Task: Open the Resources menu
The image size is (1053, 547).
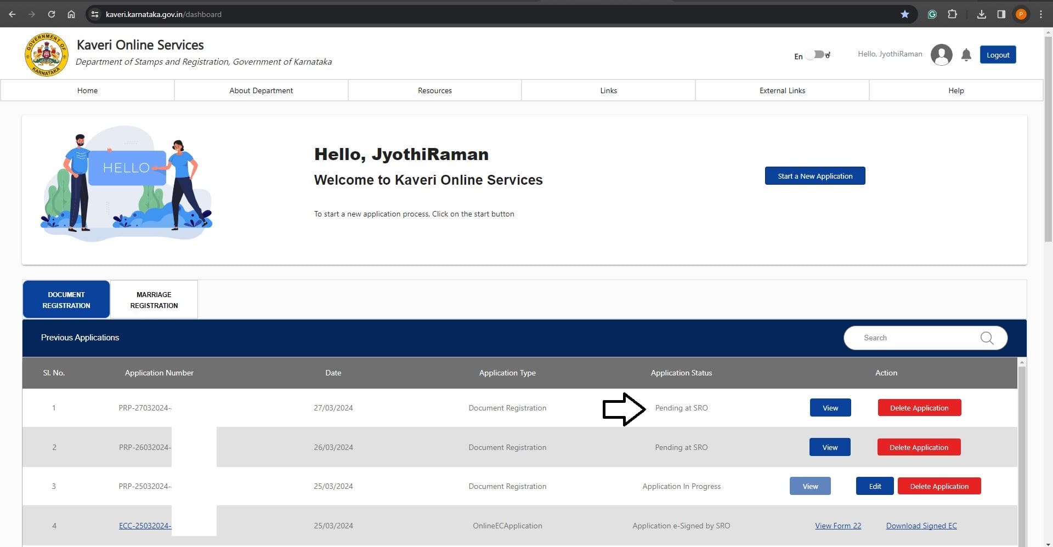Action: click(434, 90)
